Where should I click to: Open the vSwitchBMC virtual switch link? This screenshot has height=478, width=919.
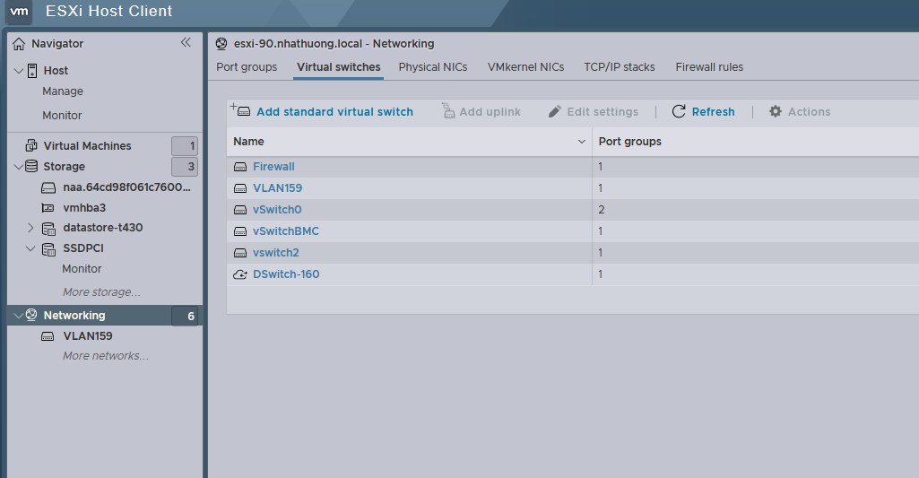[286, 231]
